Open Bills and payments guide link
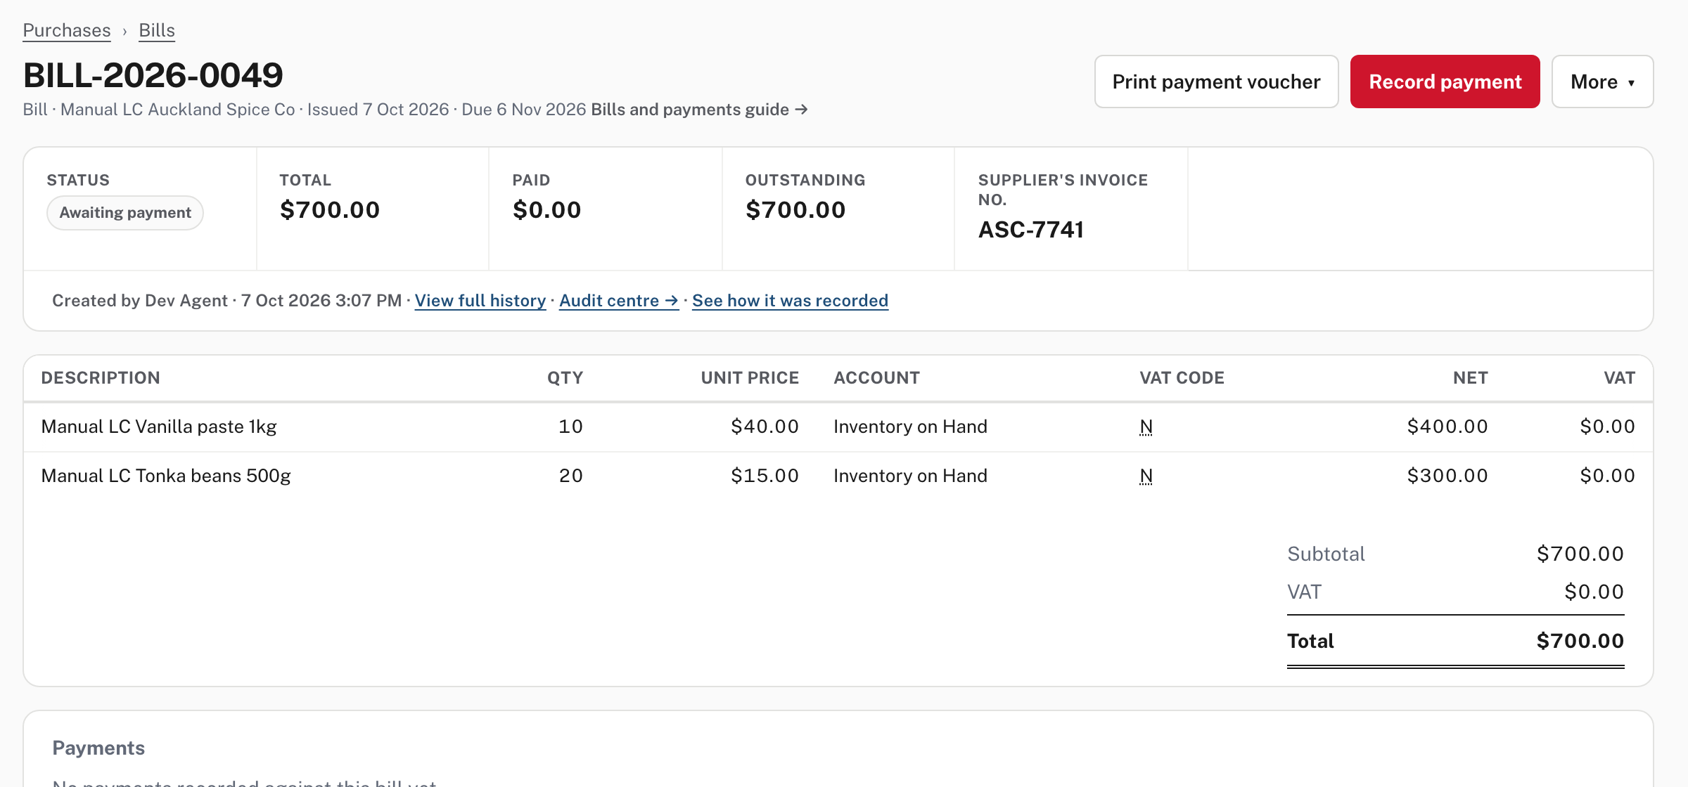1688x787 pixels. coord(699,110)
